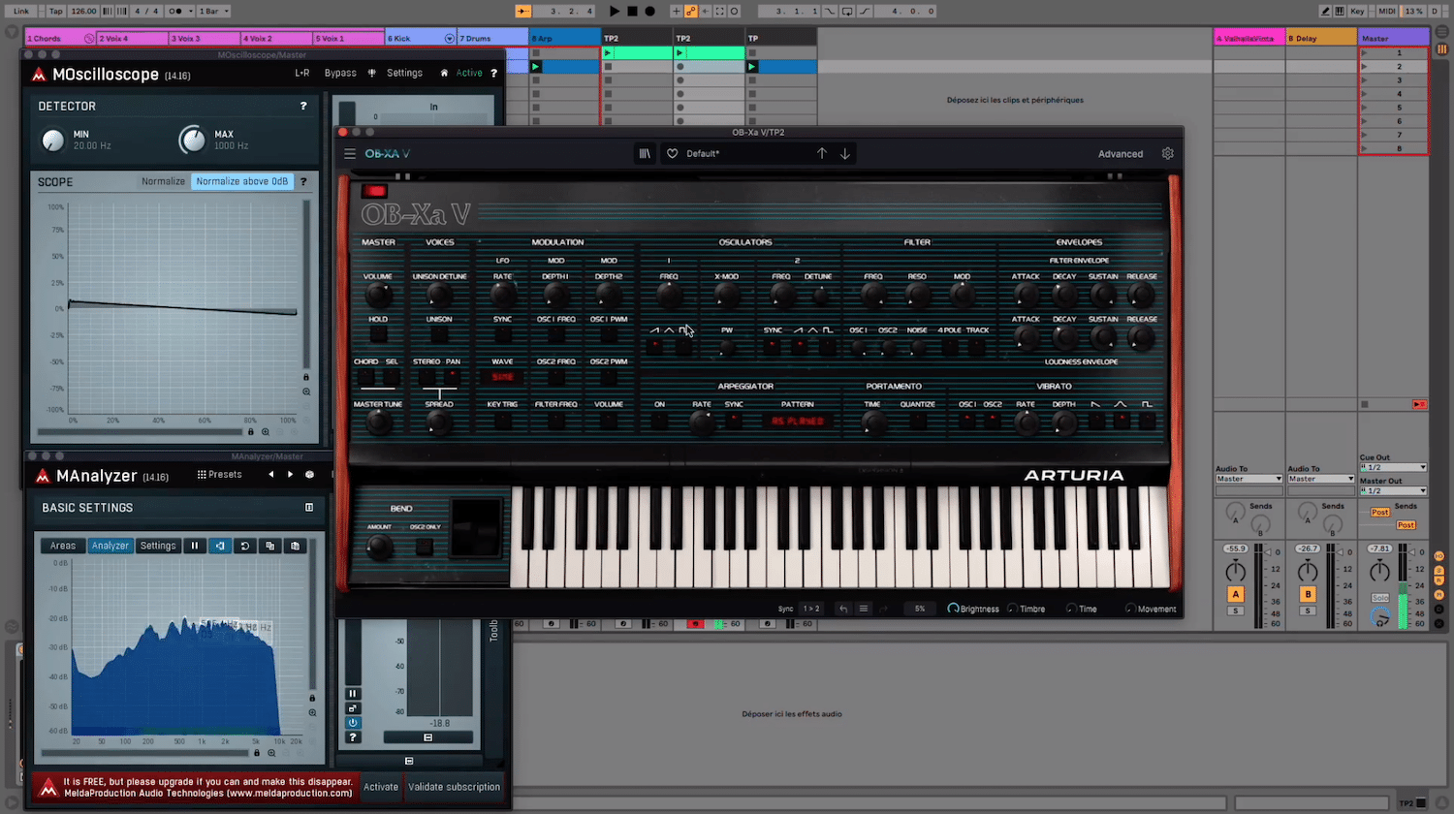Screen dimensions: 1454x814
Task: Pause the MAnalyzer display
Action: coord(195,546)
